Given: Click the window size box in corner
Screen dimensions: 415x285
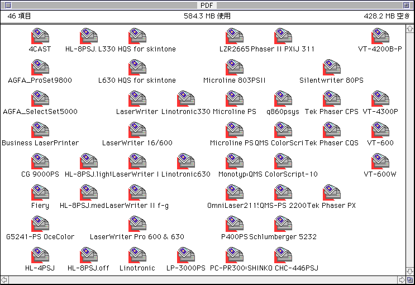Looking at the screenshot, I should [410, 280].
